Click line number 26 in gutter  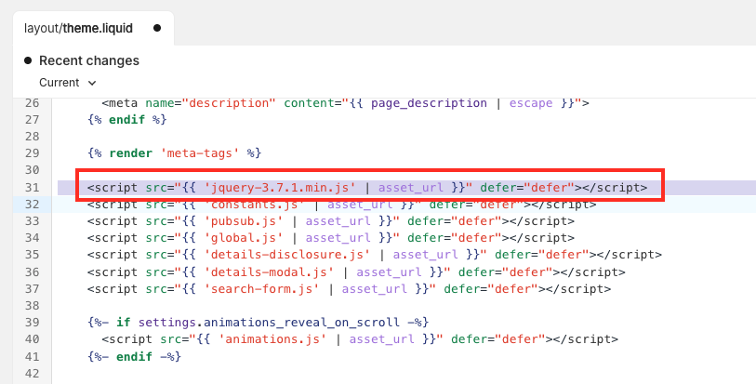[32, 103]
